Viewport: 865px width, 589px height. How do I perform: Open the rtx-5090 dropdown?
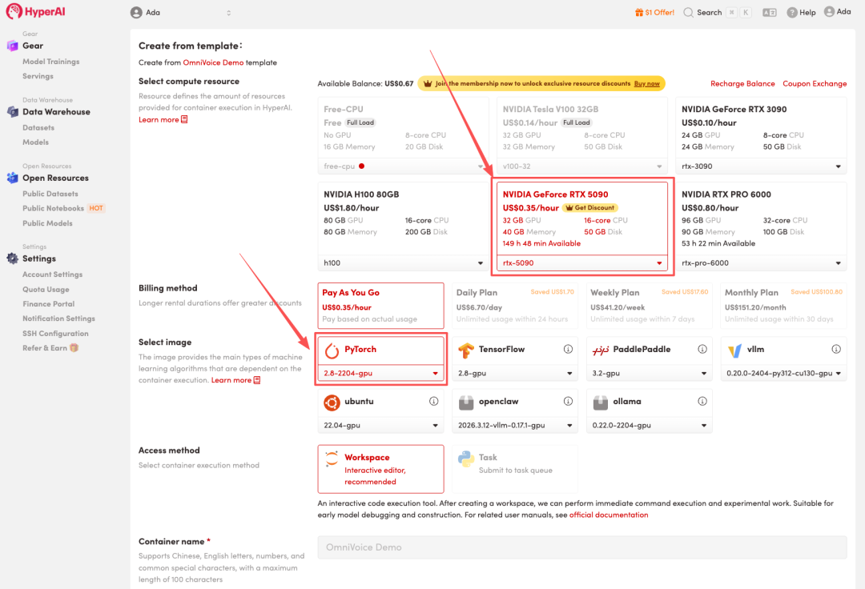(582, 263)
